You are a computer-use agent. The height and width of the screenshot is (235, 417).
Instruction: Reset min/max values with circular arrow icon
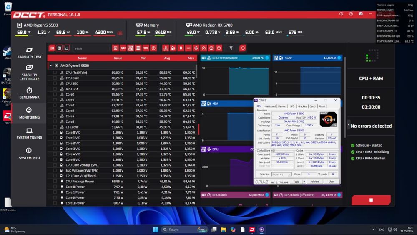tap(243, 48)
